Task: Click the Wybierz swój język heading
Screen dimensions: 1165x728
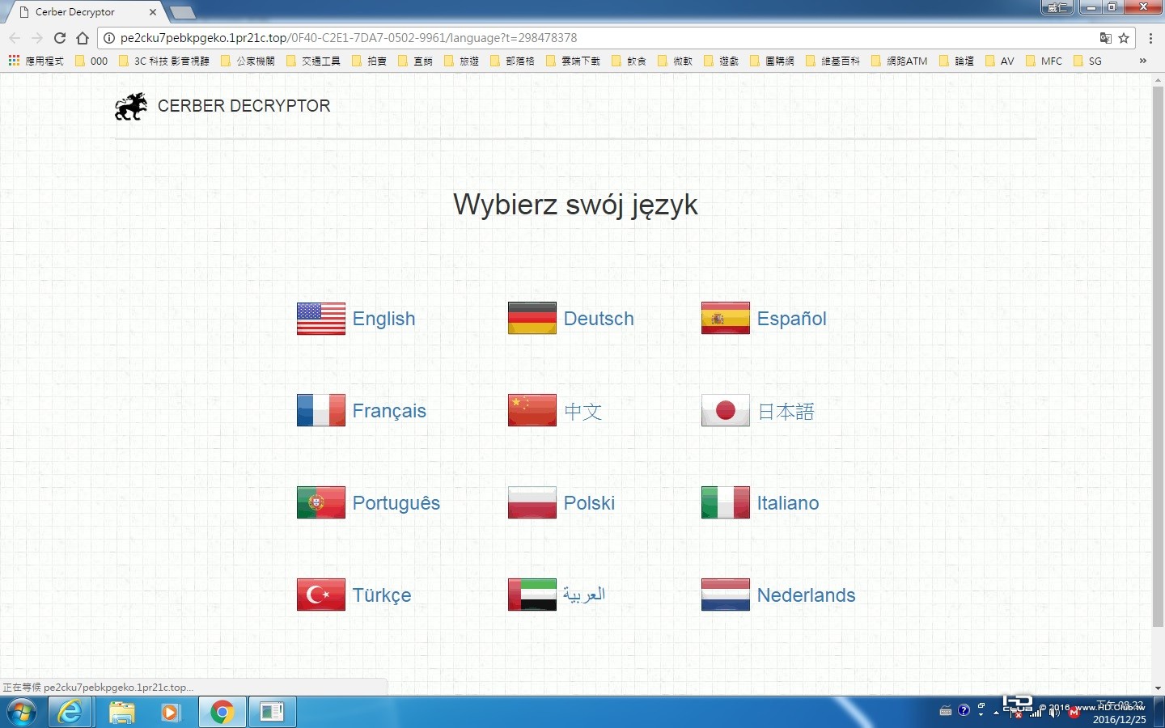Action: pos(575,205)
